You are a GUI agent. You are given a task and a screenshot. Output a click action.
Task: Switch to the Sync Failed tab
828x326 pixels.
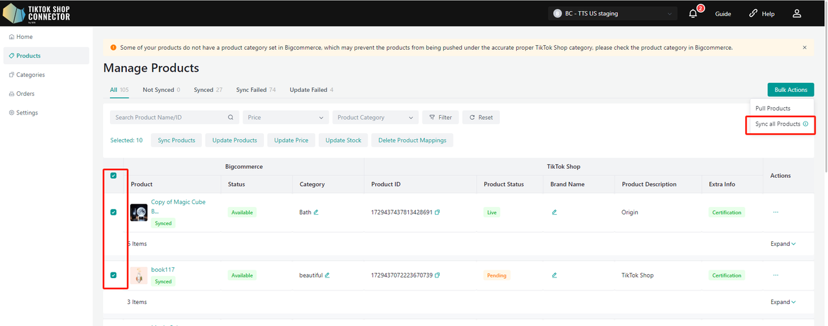tap(256, 90)
